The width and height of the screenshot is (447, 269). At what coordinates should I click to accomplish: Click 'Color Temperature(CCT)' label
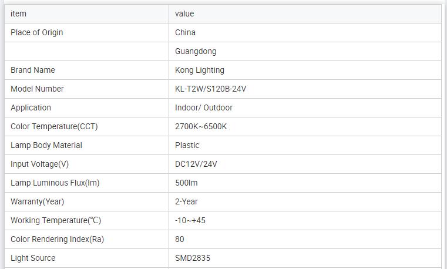54,126
